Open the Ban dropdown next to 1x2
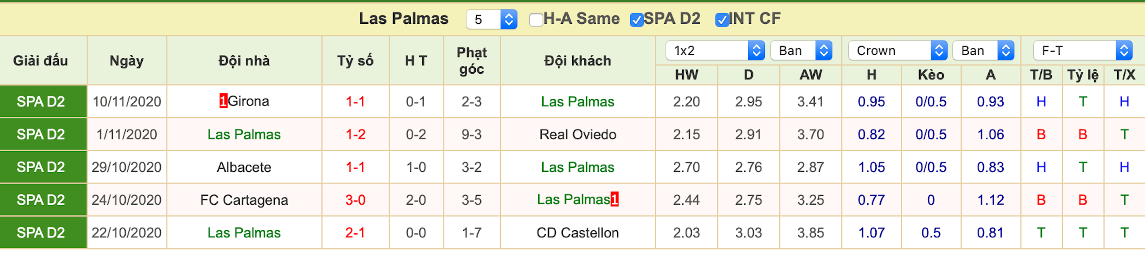Viewport: 1145px width, 254px height. point(801,50)
